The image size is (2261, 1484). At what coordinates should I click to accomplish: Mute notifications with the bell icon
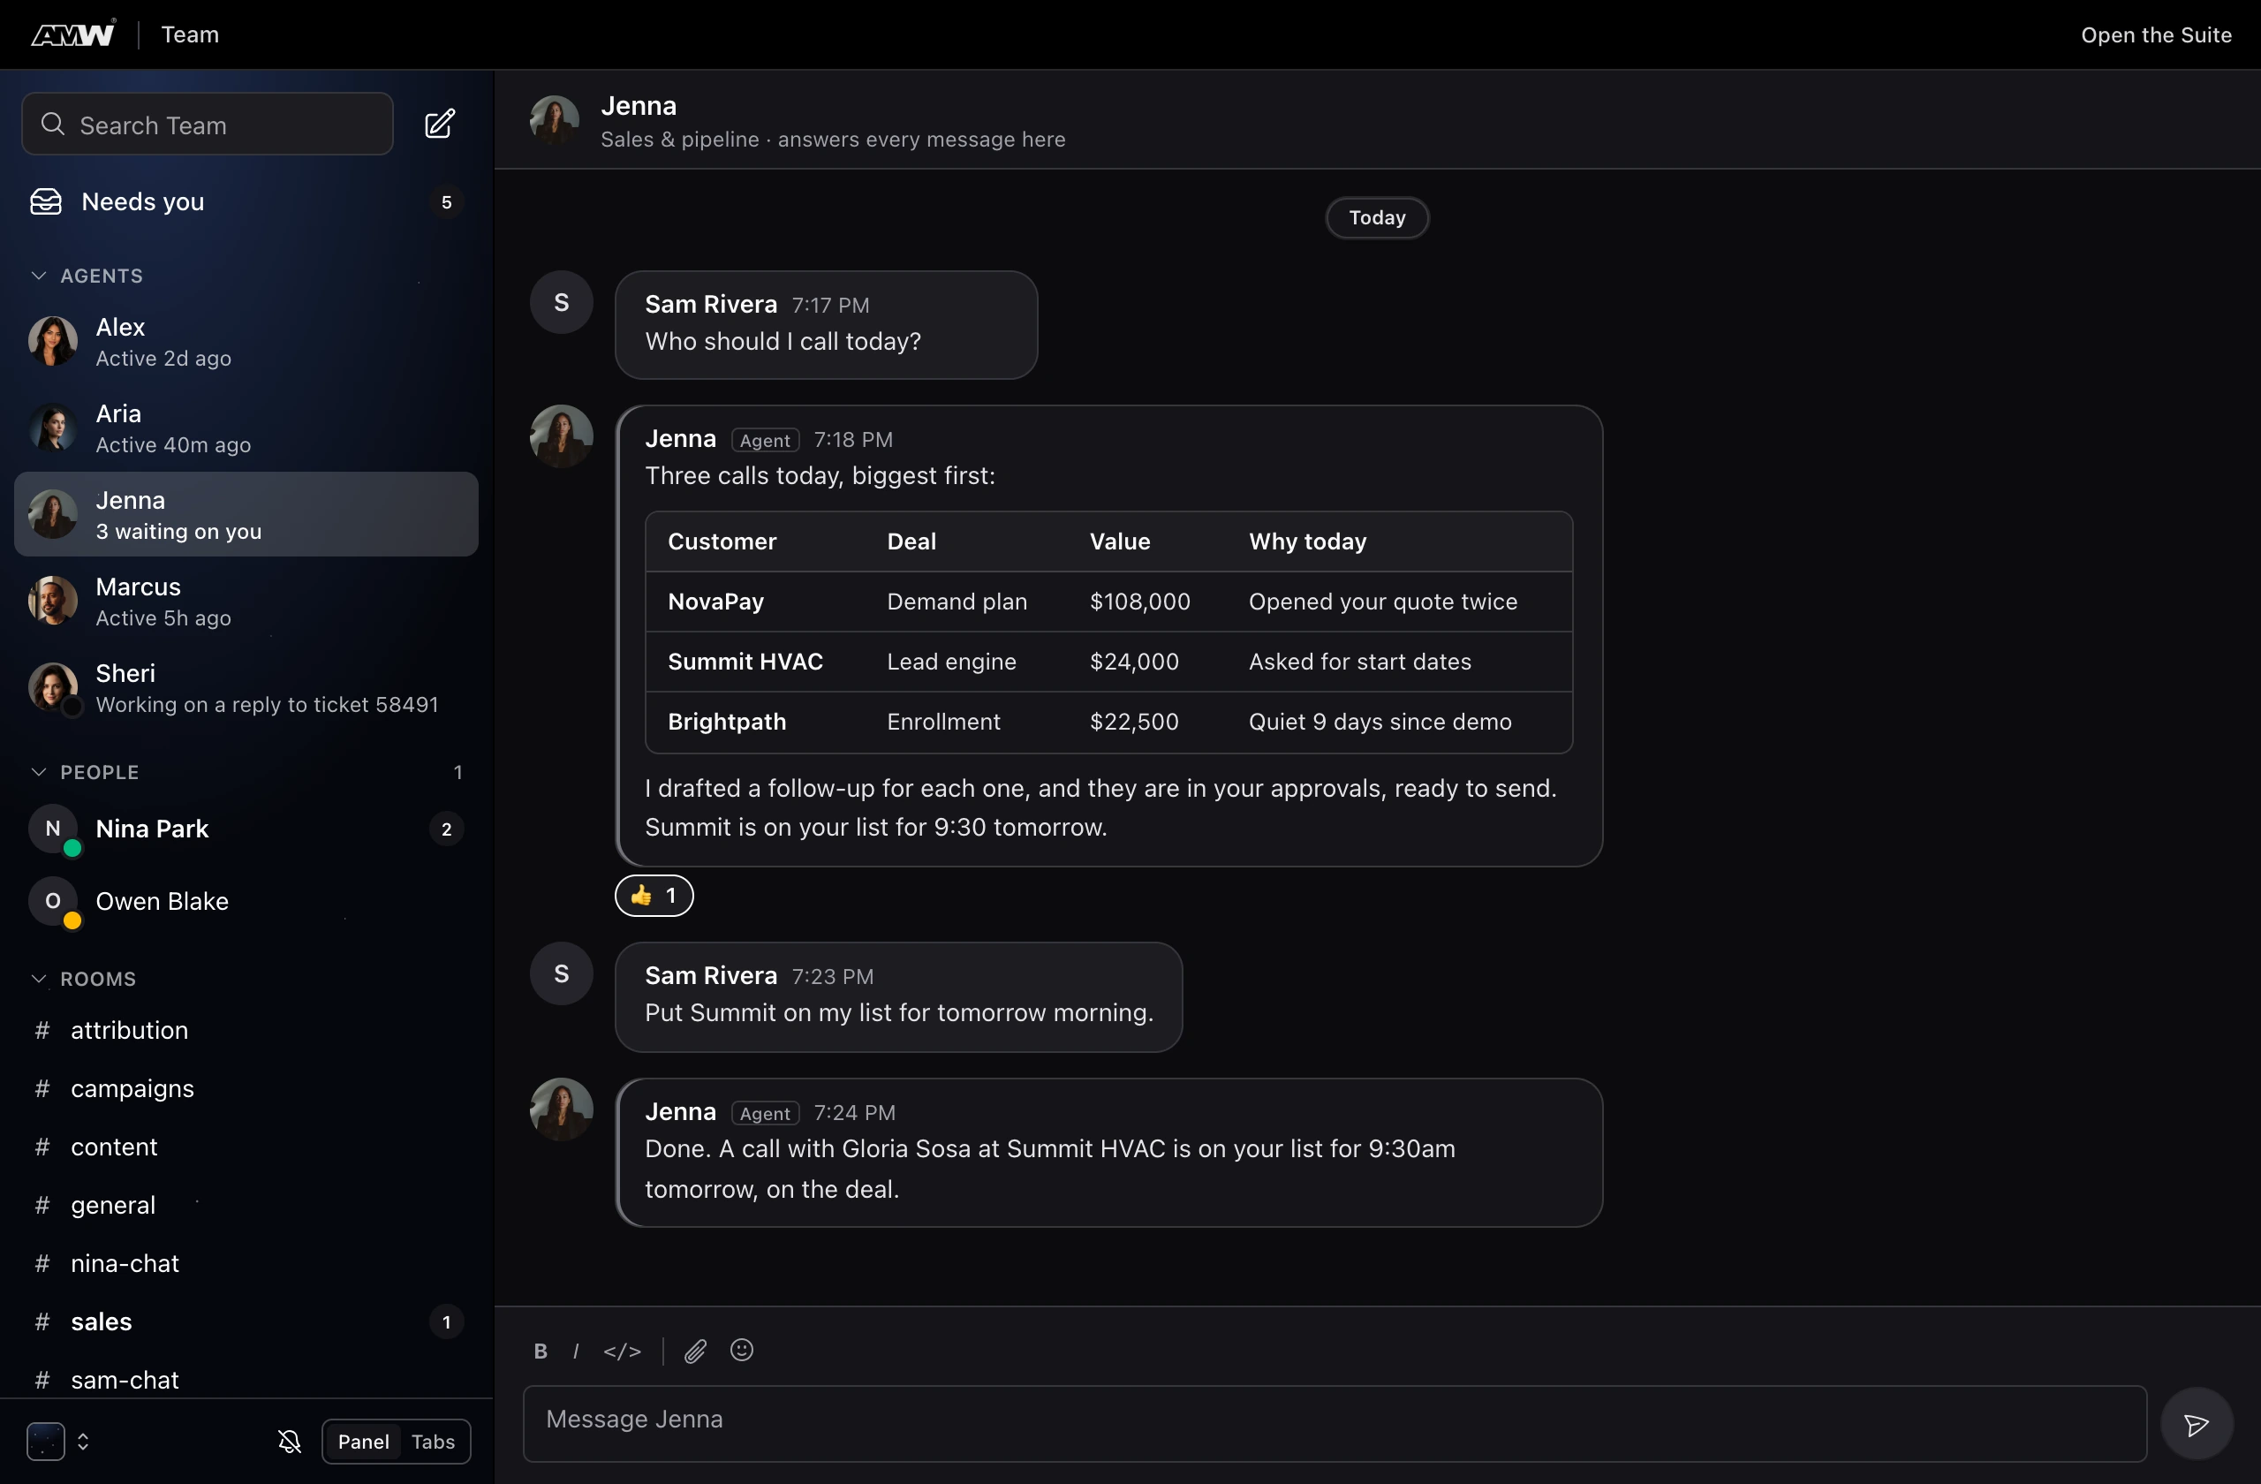(290, 1442)
